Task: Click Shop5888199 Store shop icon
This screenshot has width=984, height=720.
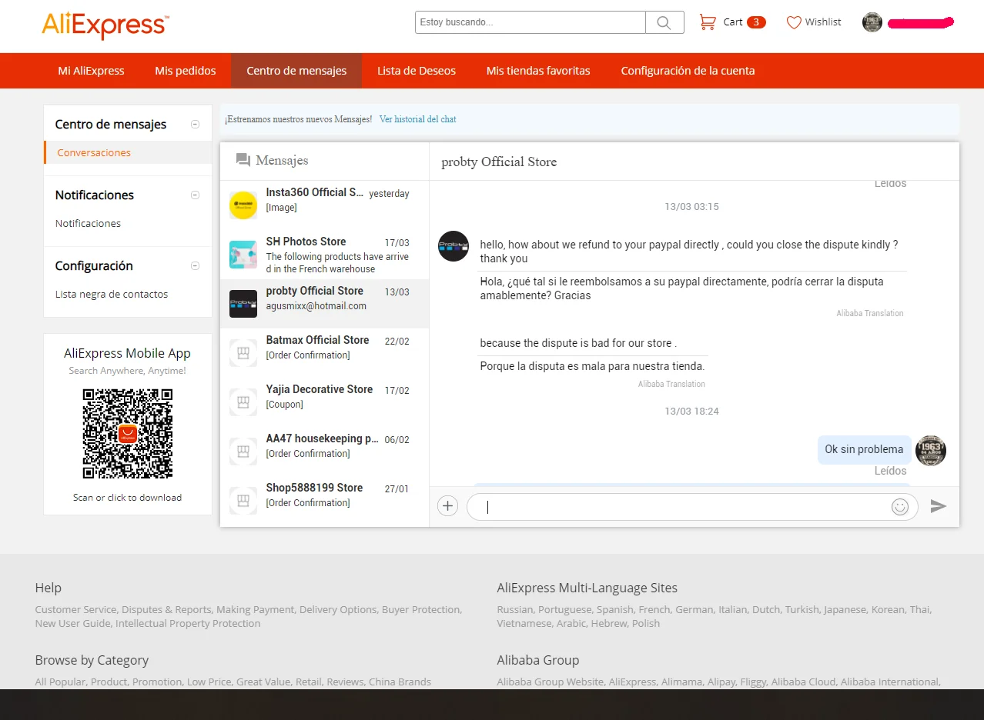Action: point(243,501)
